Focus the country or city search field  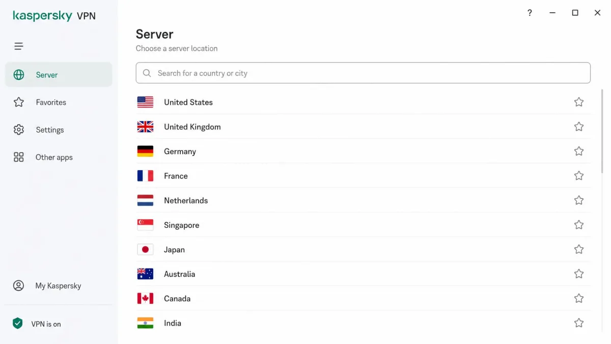[363, 73]
